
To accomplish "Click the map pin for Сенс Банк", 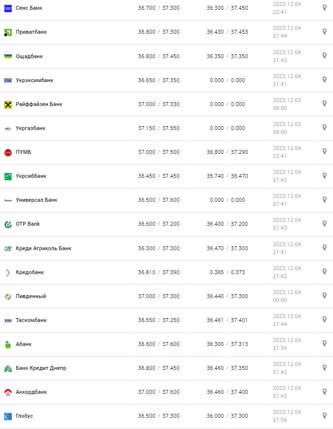I will point(324,8).
